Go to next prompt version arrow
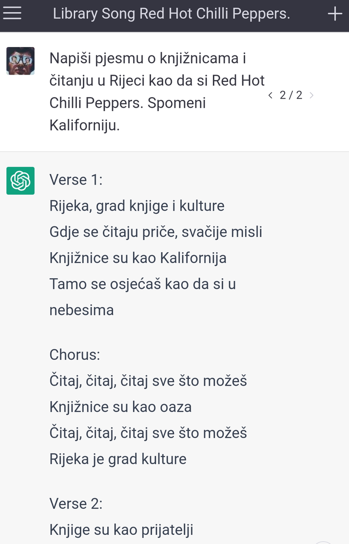 (311, 95)
